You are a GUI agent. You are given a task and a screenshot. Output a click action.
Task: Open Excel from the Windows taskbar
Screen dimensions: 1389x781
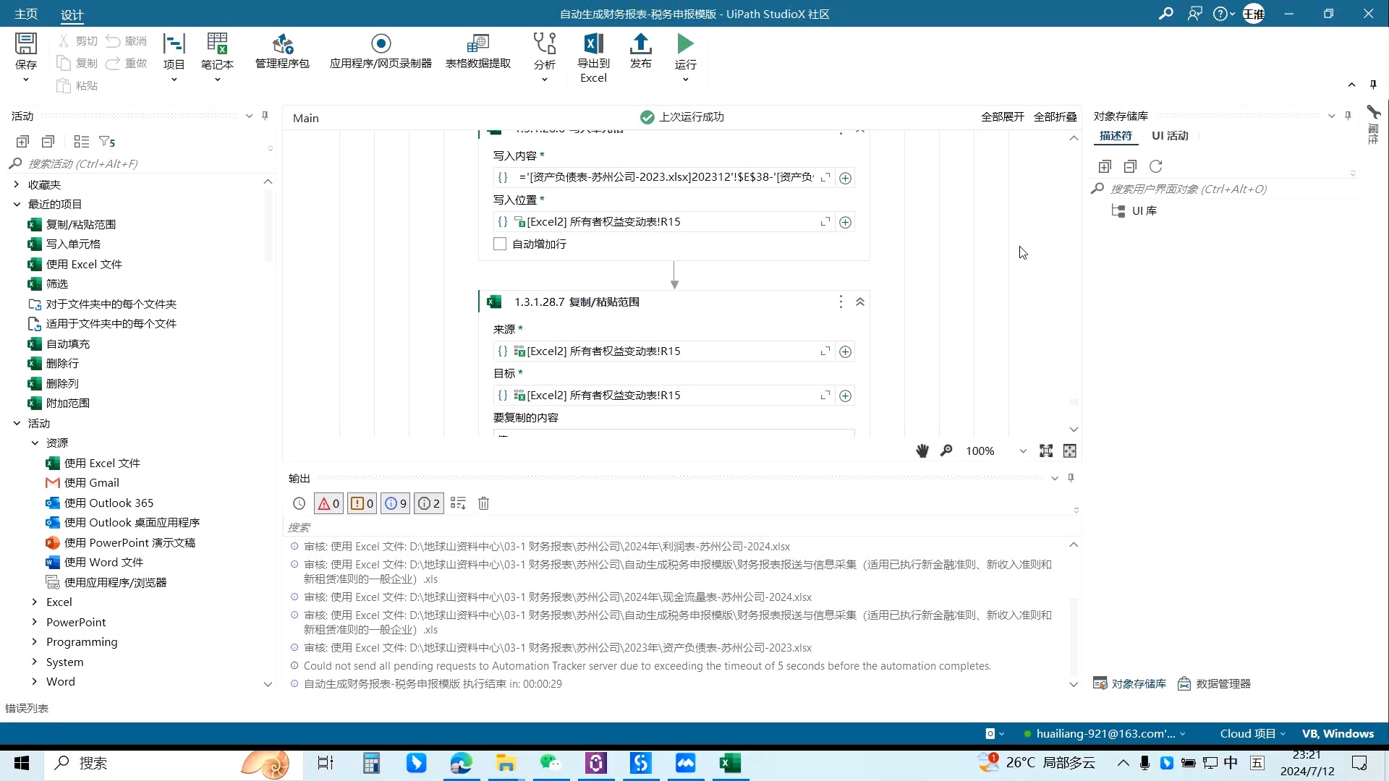[730, 763]
